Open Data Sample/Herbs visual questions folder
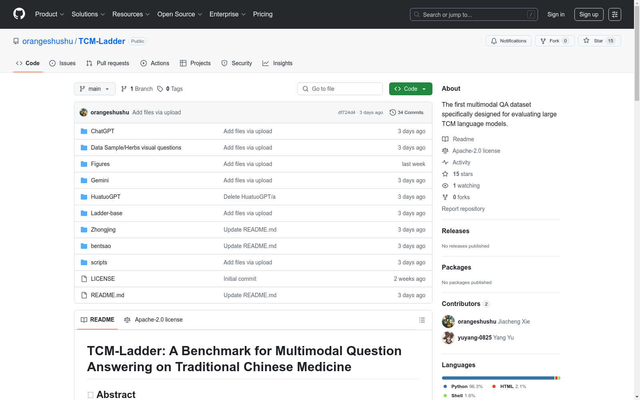Image resolution: width=640 pixels, height=400 pixels. [x=136, y=148]
